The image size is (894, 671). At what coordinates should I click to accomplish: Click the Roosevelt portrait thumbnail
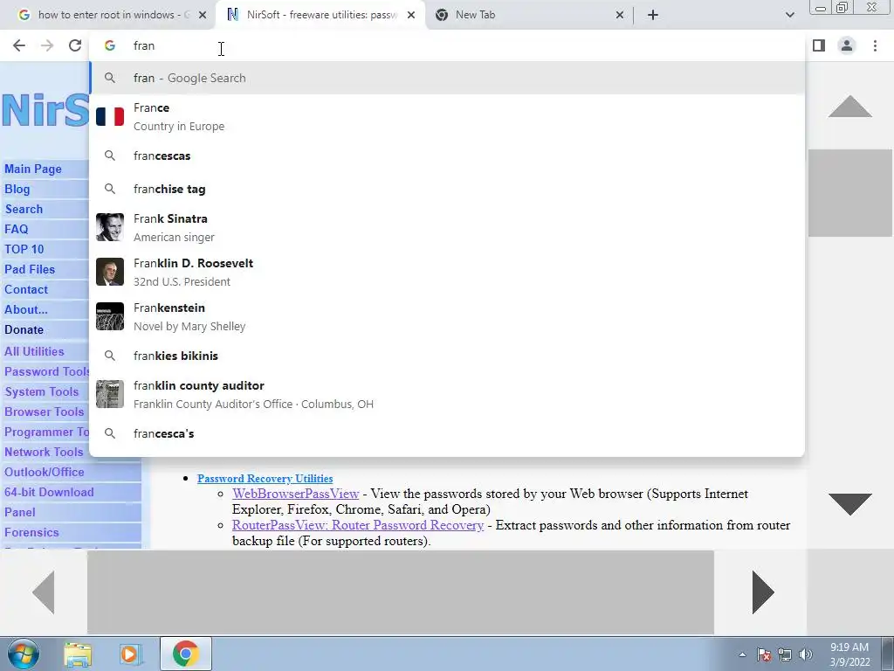110,272
